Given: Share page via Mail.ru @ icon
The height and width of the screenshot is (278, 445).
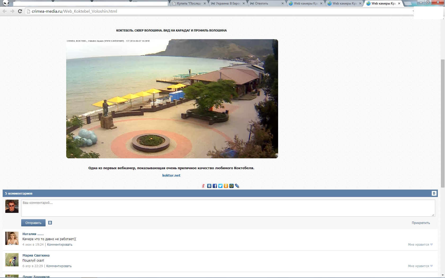Looking at the screenshot, I should point(232,186).
